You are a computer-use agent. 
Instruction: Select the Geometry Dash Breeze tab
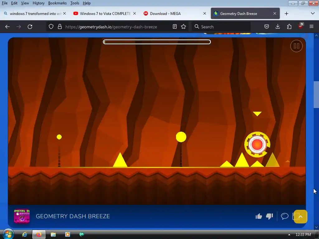(x=245, y=14)
